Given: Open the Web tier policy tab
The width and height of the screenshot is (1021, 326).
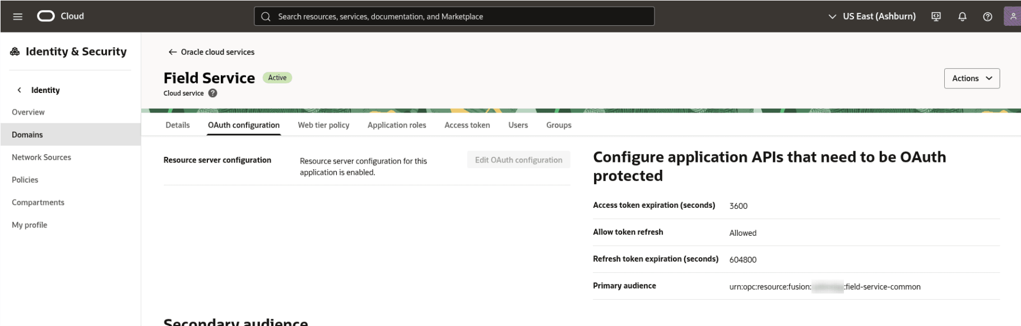Looking at the screenshot, I should [323, 125].
